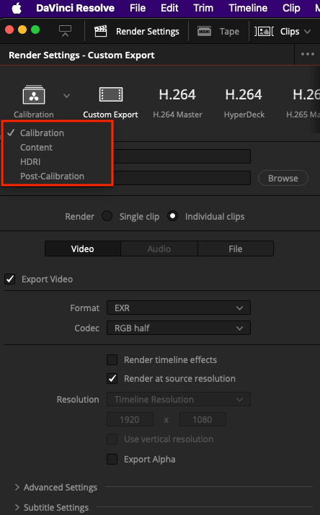Switch to the Video tab

pos(83,248)
